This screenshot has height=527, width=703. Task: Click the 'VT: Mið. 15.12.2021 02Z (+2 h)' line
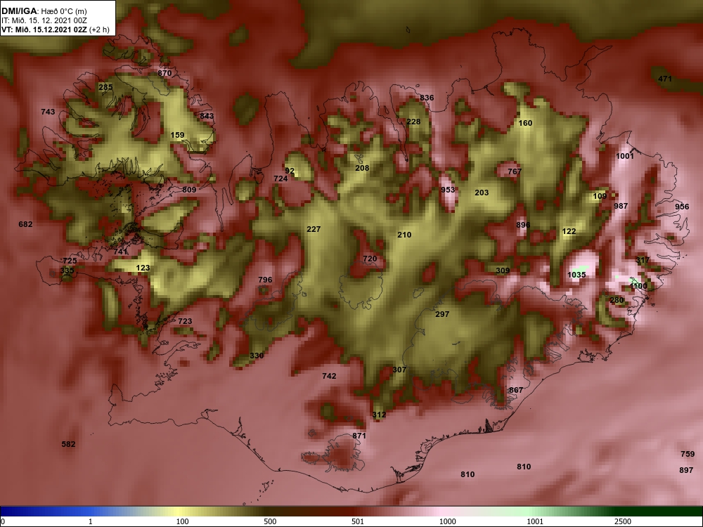pos(55,30)
